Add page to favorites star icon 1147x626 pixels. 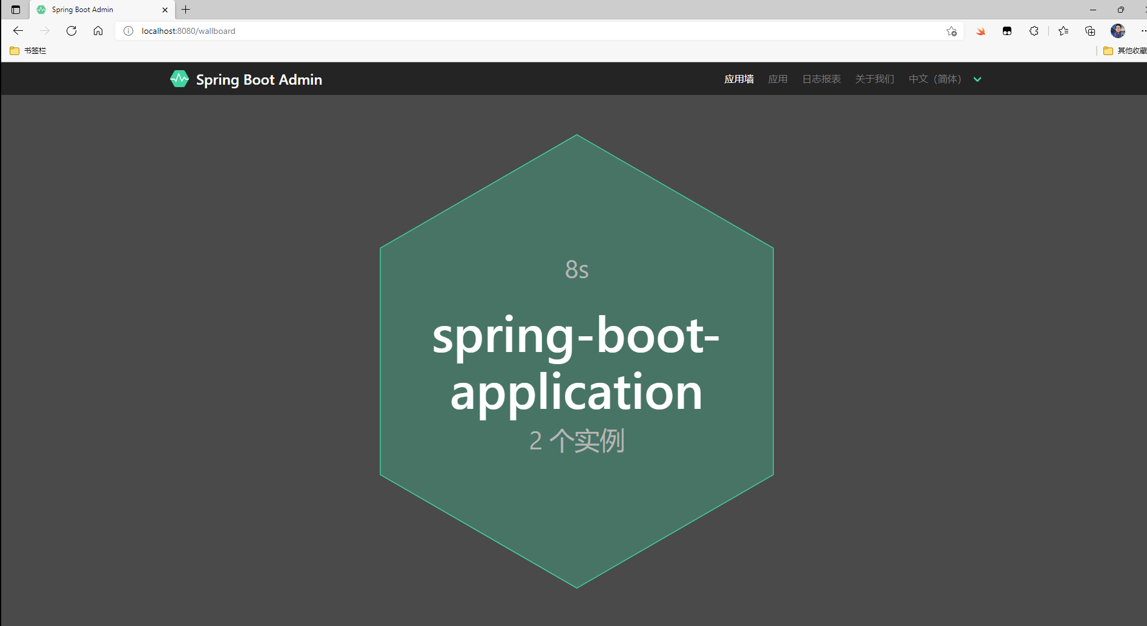point(951,31)
